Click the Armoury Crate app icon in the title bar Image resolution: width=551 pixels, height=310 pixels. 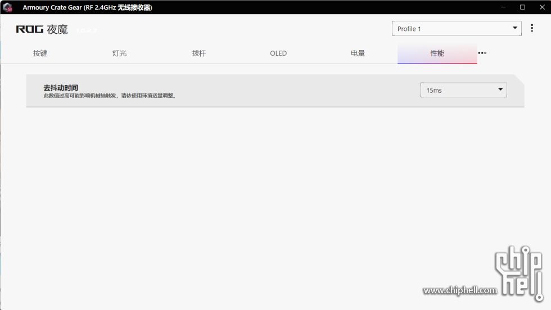point(8,7)
